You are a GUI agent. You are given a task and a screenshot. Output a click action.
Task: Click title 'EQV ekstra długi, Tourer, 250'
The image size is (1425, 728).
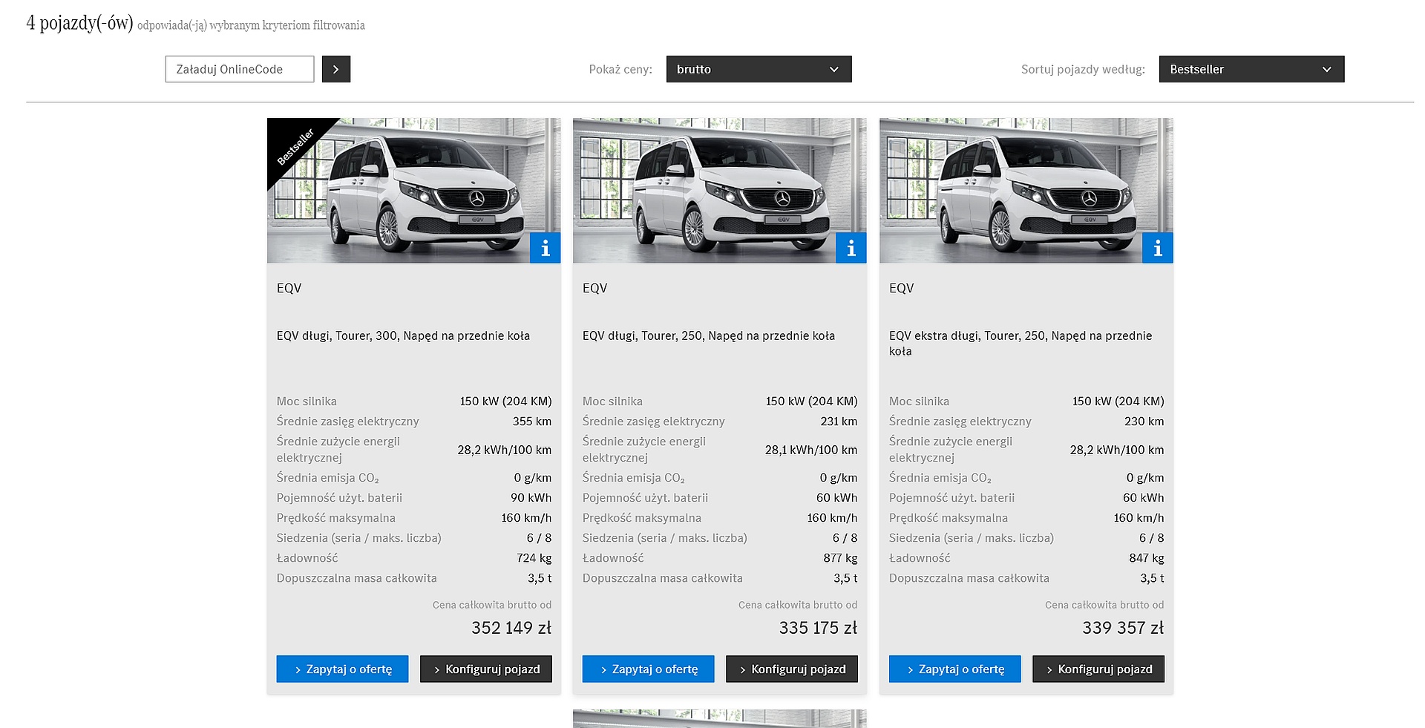(x=1021, y=343)
